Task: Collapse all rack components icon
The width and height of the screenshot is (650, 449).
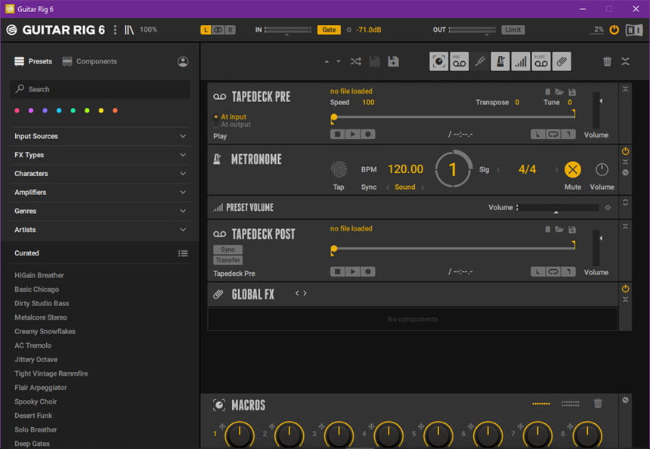Action: pyautogui.click(x=626, y=62)
